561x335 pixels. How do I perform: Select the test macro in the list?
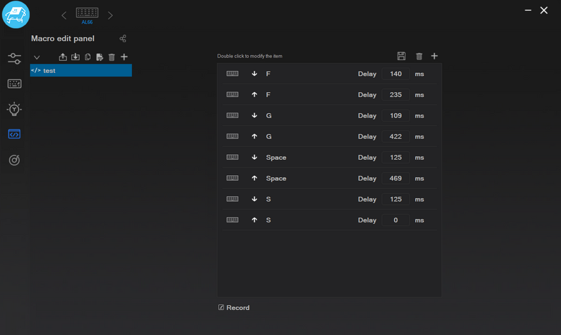coord(81,70)
